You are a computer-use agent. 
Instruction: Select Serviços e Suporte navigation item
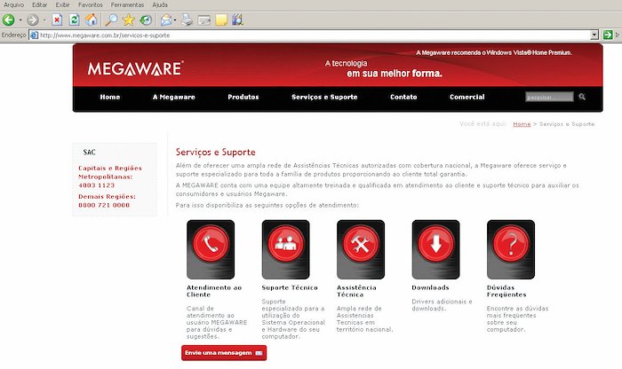click(x=324, y=97)
